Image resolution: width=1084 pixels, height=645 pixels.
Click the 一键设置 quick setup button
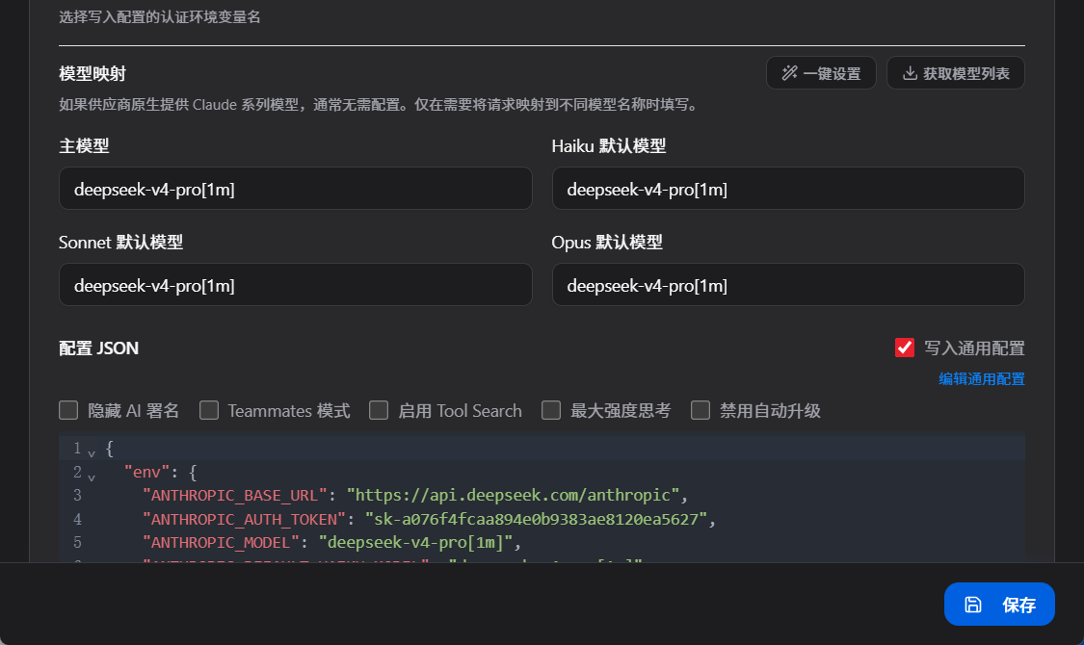click(x=821, y=73)
